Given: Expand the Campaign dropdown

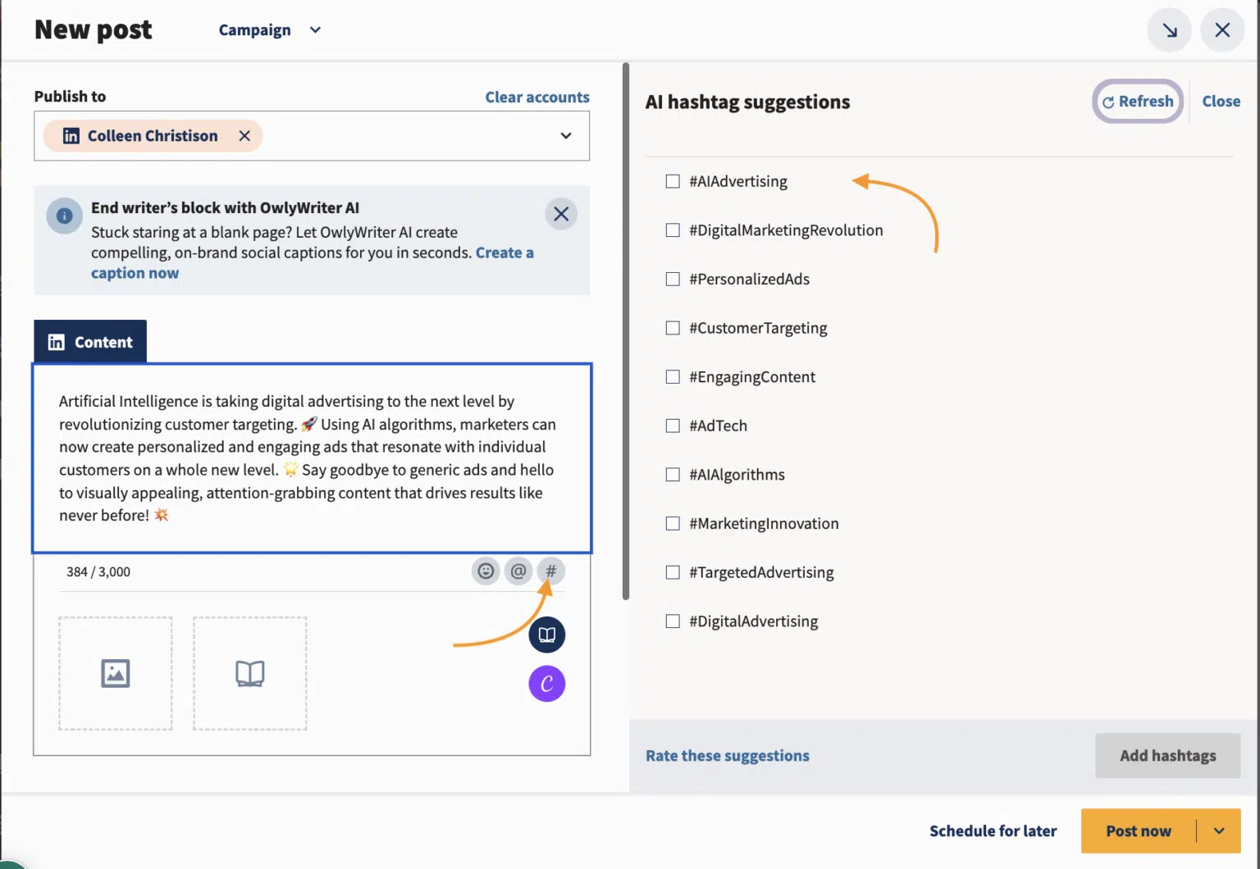Looking at the screenshot, I should point(269,30).
